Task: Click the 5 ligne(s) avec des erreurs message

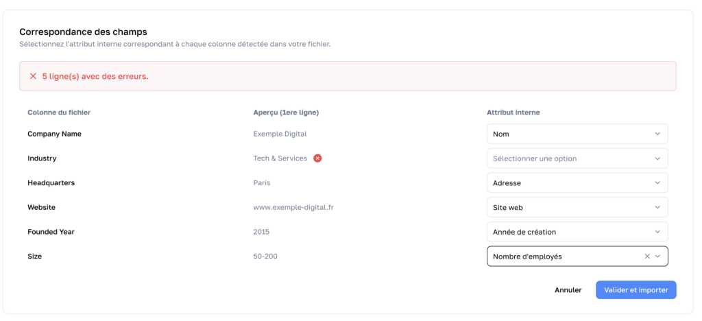Action: click(x=95, y=76)
